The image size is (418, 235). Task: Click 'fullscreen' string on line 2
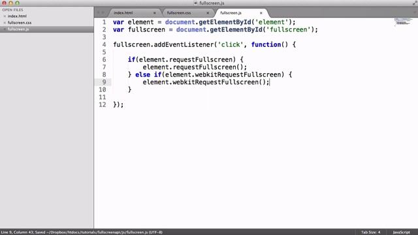click(289, 29)
